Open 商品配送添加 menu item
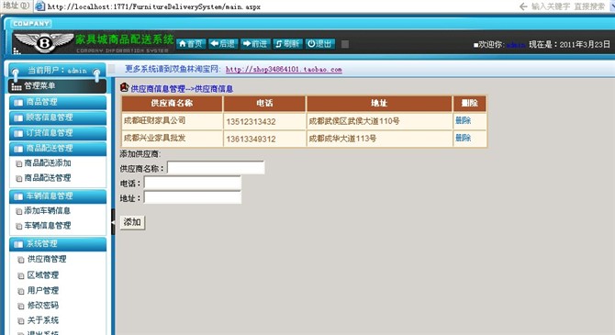The width and height of the screenshot is (615, 335). (x=48, y=162)
